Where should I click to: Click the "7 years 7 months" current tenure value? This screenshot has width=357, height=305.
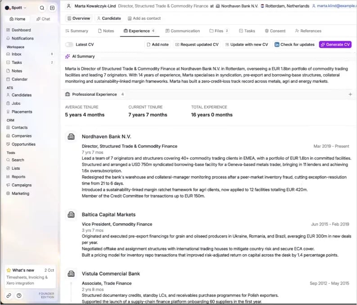148,115
